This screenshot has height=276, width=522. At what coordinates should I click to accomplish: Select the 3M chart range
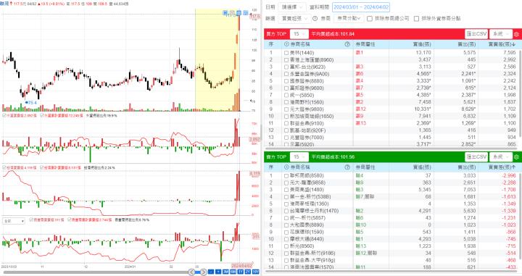pyautogui.click(x=225, y=272)
